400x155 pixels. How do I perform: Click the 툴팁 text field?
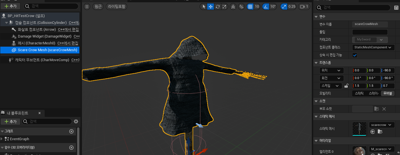click(370, 32)
